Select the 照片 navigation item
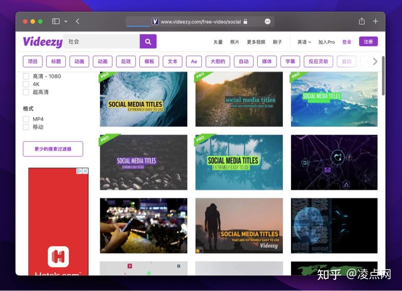Image resolution: width=402 pixels, height=291 pixels. (x=234, y=42)
